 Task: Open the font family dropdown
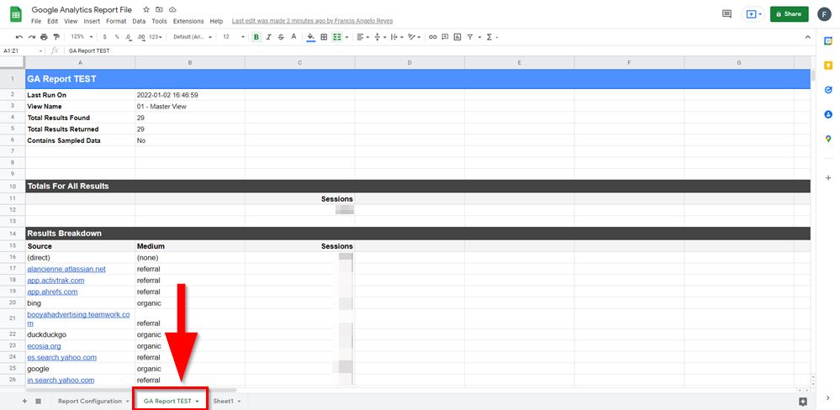(x=193, y=37)
